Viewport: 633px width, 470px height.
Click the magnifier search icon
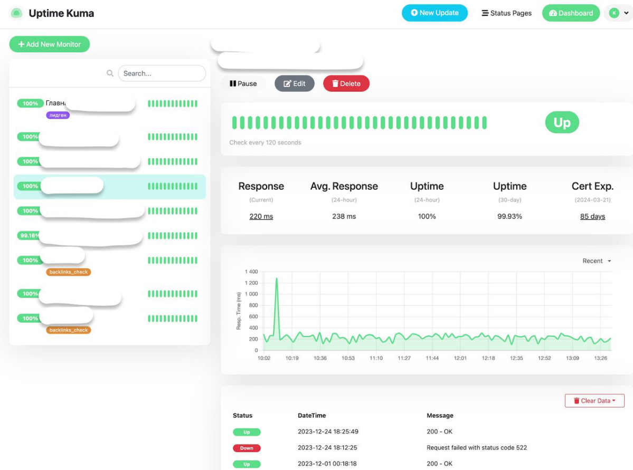(x=110, y=73)
